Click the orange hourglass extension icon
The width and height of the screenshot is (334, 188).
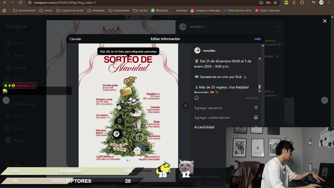click(294, 3)
